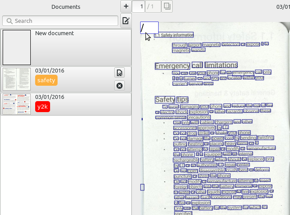The height and width of the screenshot is (215, 290).
Task: Click the Safety information text line
Action: [x=177, y=35]
